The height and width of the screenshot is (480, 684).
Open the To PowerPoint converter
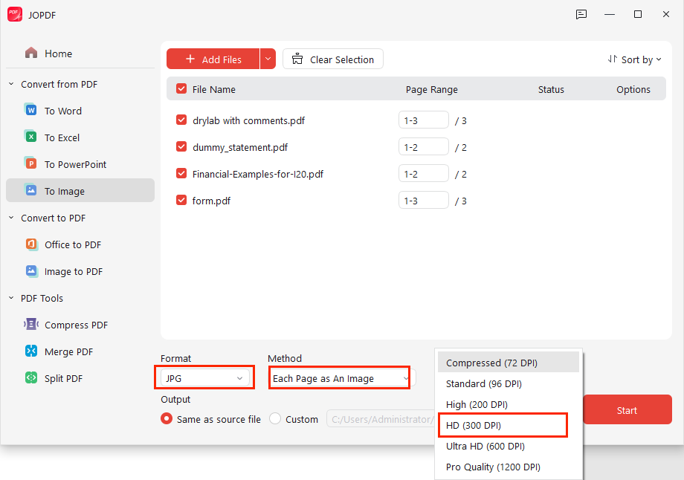80,164
